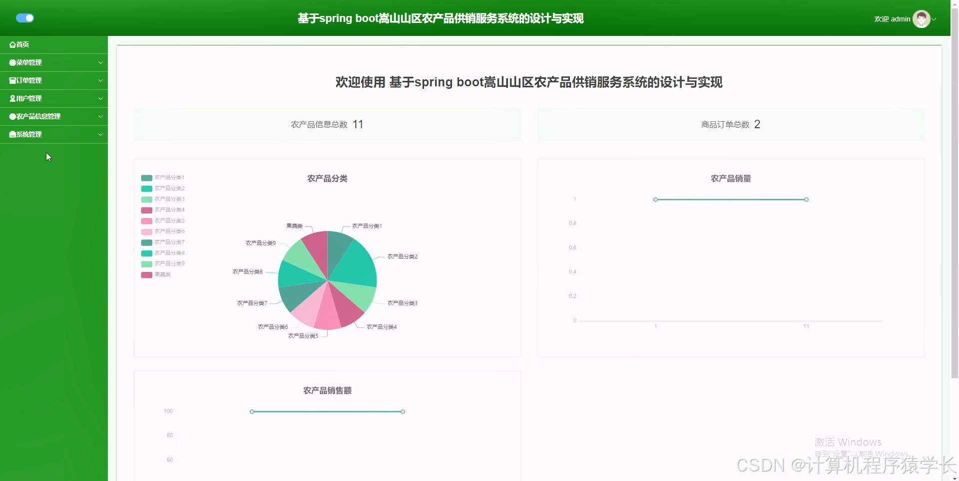
Task: Click right data point on 农产品销量 line
Action: coord(806,200)
